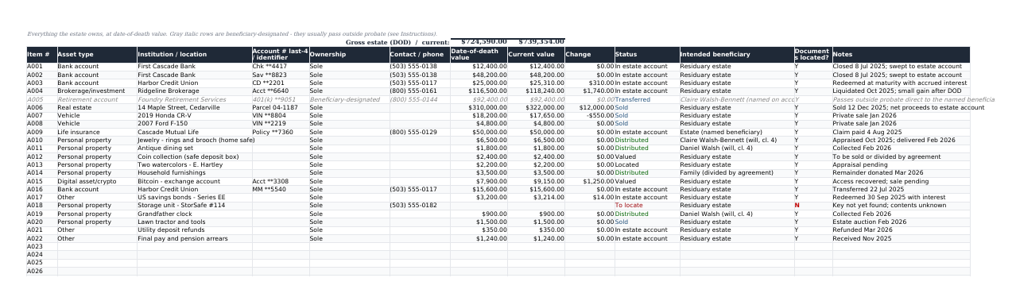Click account cell 'CD **2201'
Image resolution: width=1016 pixels, height=297 pixels.
280,83
